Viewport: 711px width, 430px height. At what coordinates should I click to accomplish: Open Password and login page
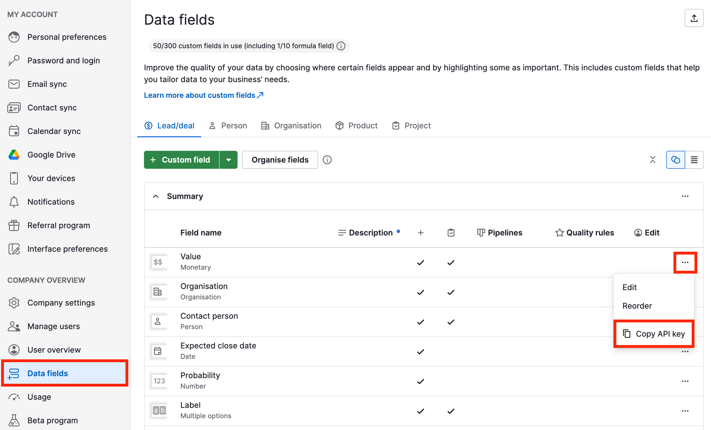click(65, 61)
